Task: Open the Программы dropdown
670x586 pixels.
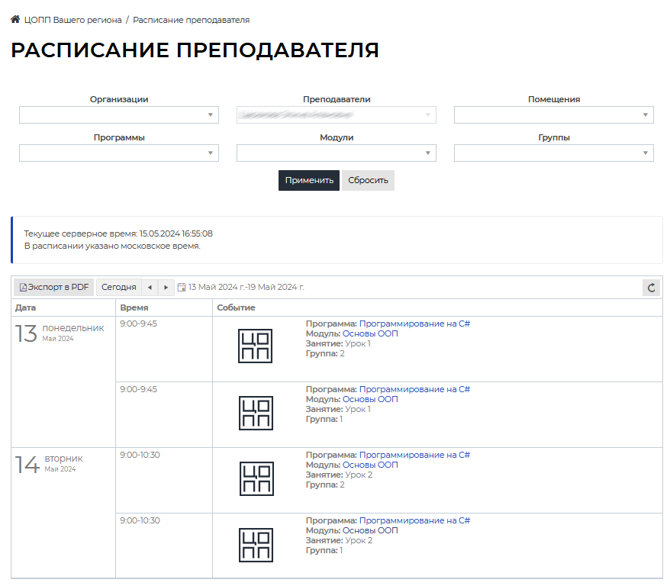Action: 118,153
